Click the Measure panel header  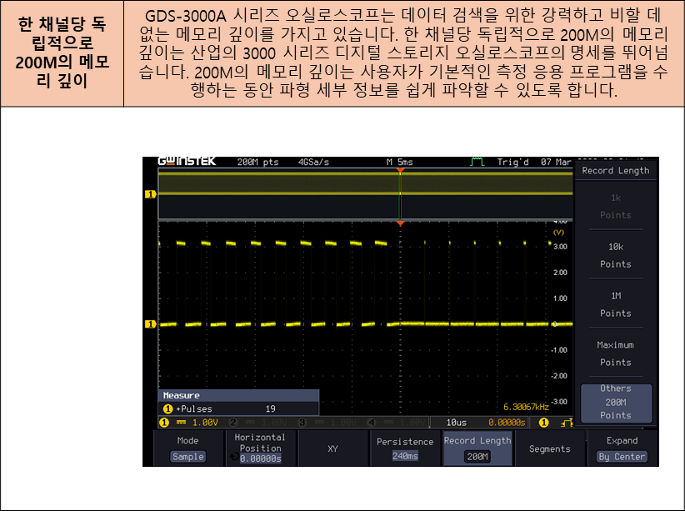coord(238,395)
